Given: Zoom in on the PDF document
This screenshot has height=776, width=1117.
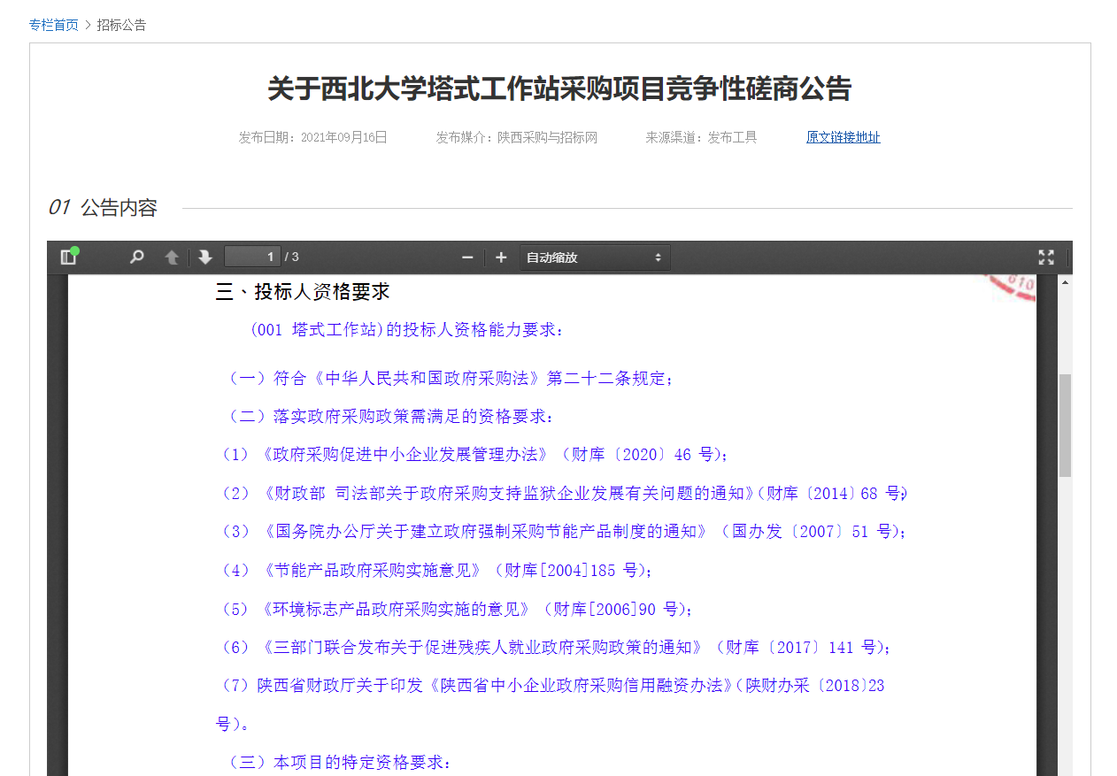Looking at the screenshot, I should coord(501,257).
